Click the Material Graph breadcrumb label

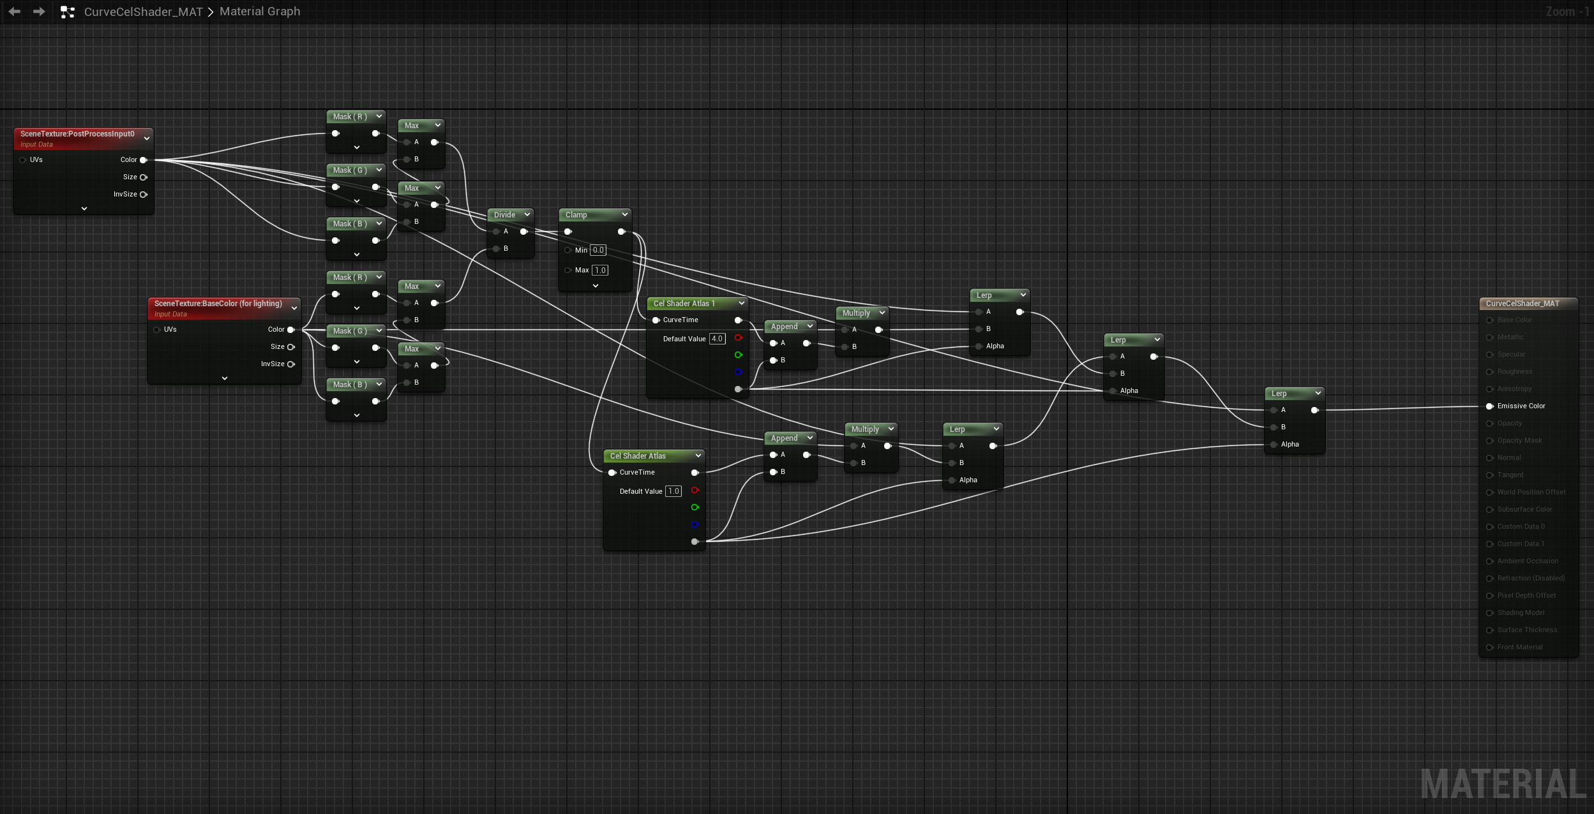point(259,11)
